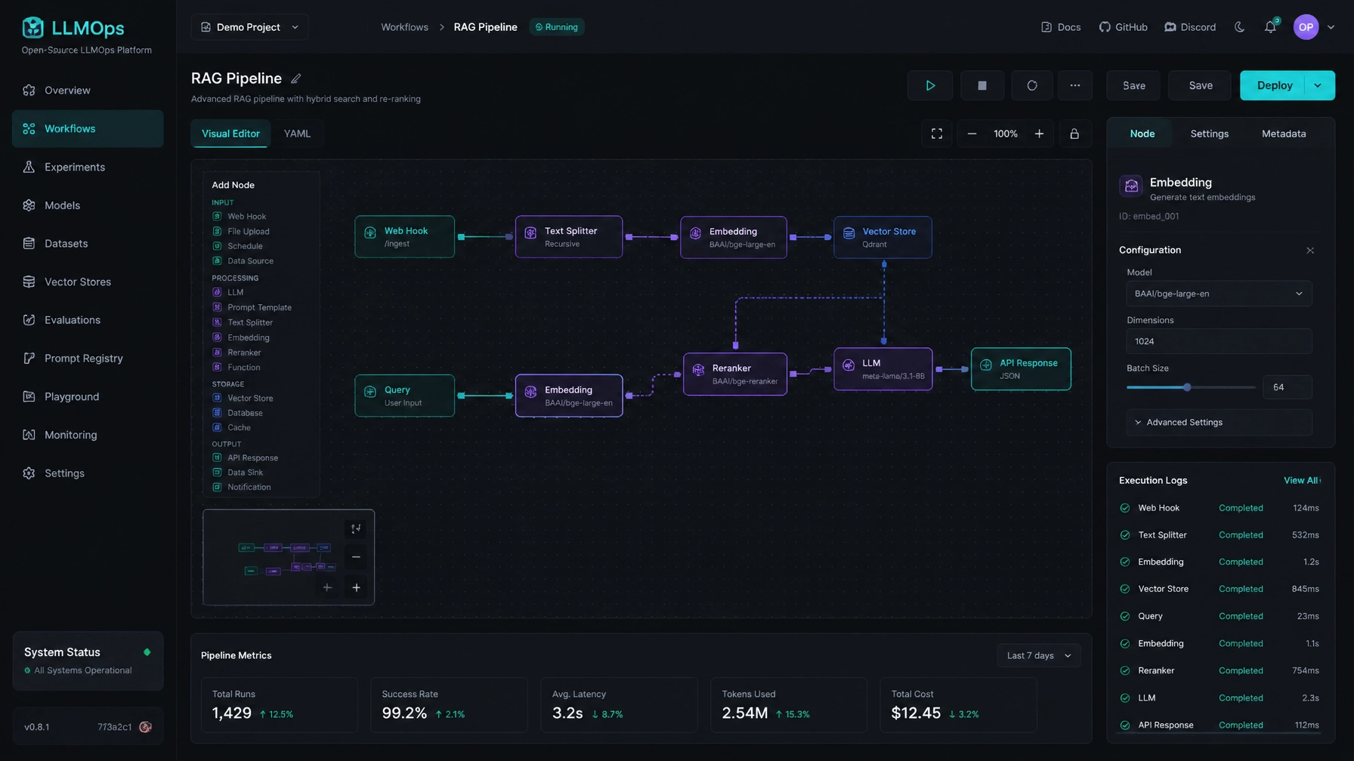
Task: Close the Configuration section with X
Action: 1309,251
